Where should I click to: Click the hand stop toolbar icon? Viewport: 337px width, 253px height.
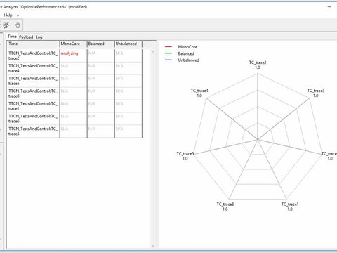pos(18,25)
